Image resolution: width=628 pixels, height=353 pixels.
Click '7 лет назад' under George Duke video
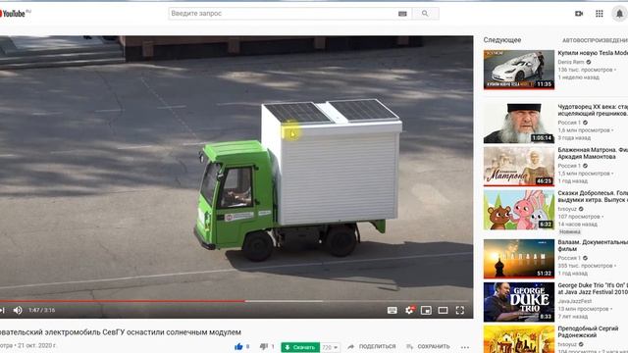coord(573,316)
